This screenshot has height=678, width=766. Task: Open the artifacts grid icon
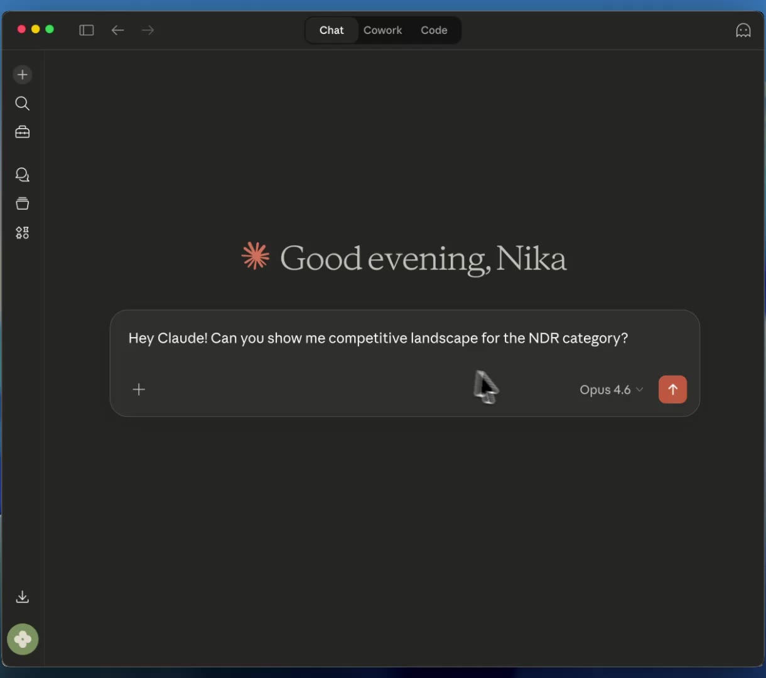point(23,233)
